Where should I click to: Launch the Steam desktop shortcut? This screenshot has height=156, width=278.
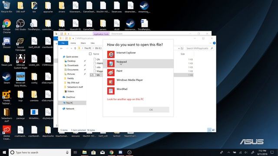[x=7, y=78]
